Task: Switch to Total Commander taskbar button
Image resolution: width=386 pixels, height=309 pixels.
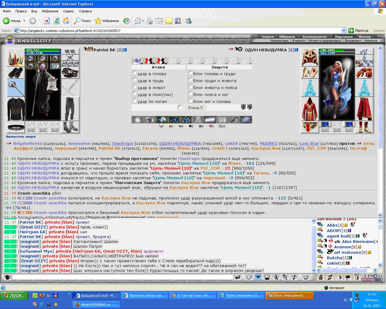Action: (x=241, y=295)
